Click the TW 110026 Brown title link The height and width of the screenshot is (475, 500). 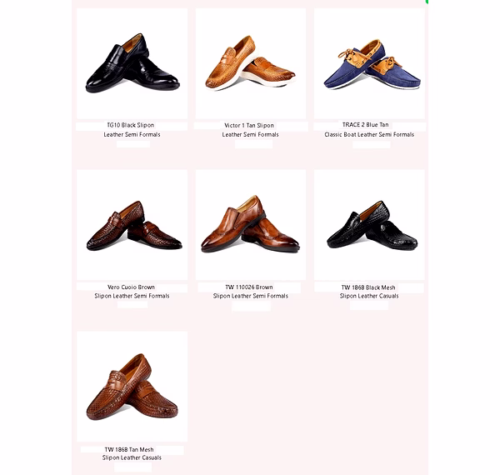tap(249, 287)
